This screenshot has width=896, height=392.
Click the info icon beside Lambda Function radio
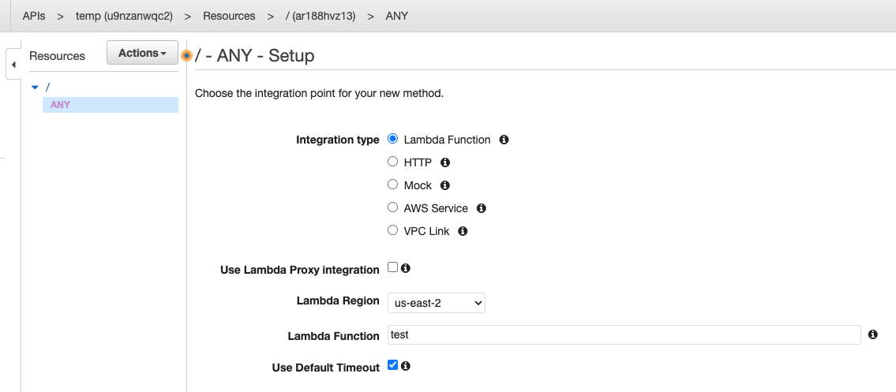click(504, 140)
